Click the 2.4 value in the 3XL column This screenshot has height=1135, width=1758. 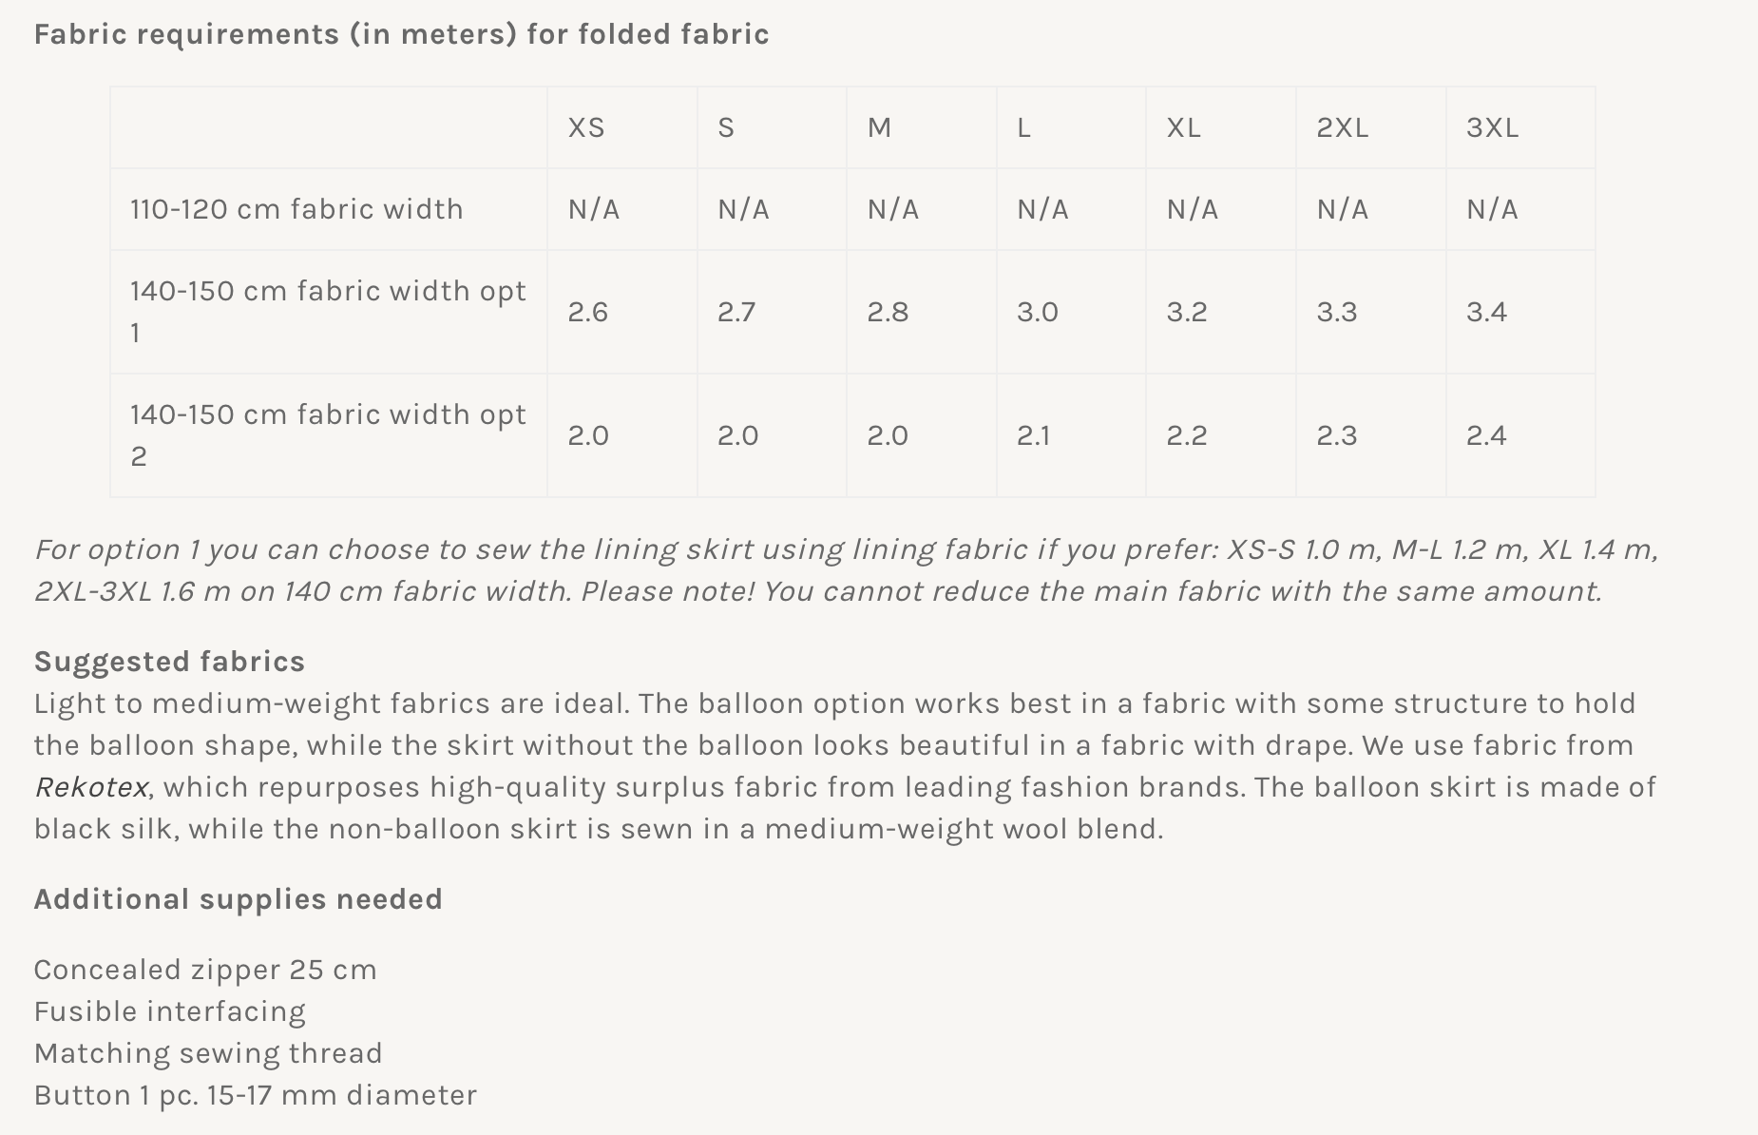pyautogui.click(x=1486, y=435)
